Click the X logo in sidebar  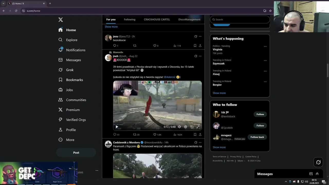point(61,20)
